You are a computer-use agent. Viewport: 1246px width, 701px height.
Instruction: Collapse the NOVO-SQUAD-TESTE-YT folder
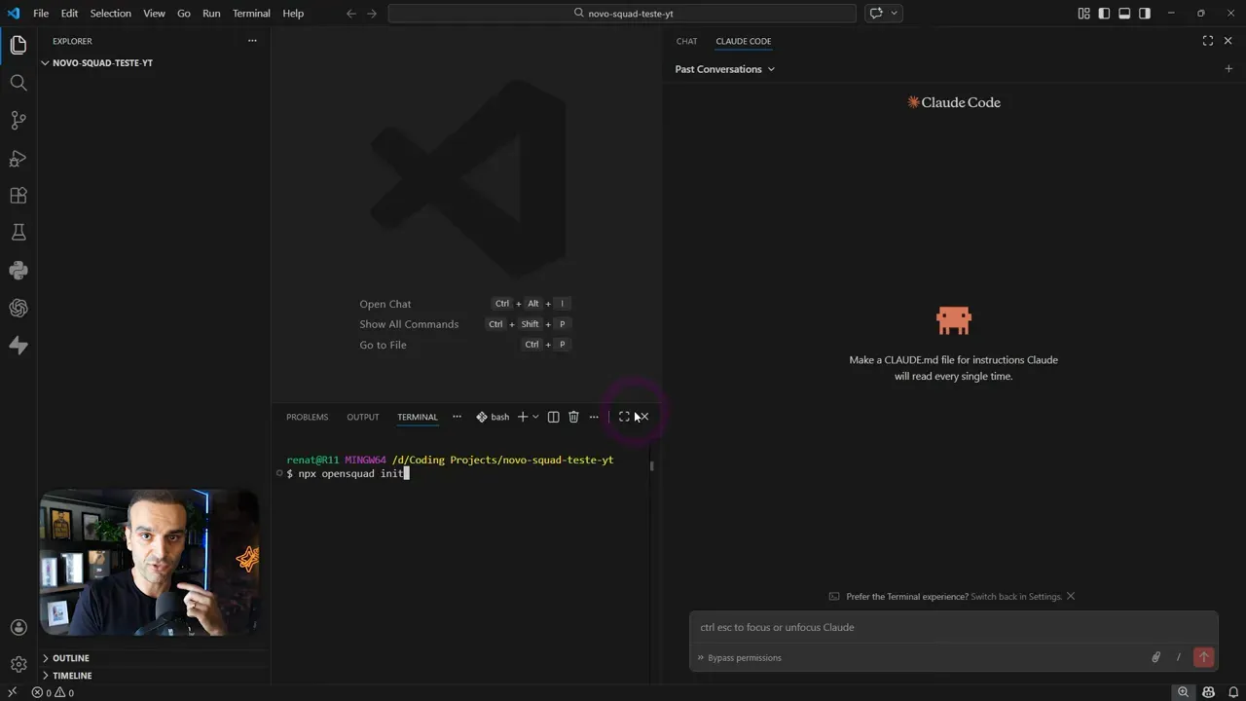pos(45,62)
